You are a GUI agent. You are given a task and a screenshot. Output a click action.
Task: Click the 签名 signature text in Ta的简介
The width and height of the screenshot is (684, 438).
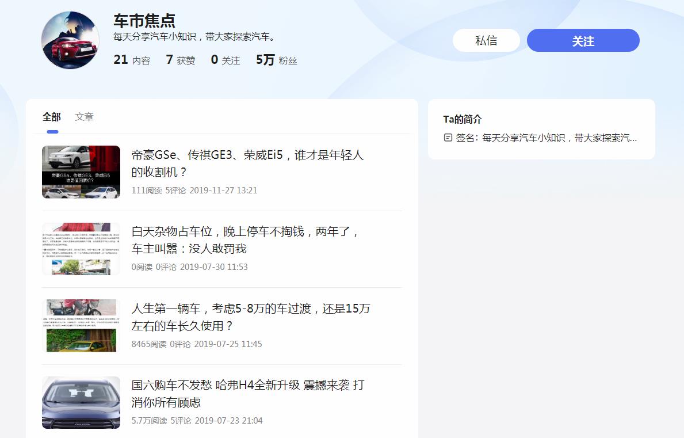coord(546,138)
